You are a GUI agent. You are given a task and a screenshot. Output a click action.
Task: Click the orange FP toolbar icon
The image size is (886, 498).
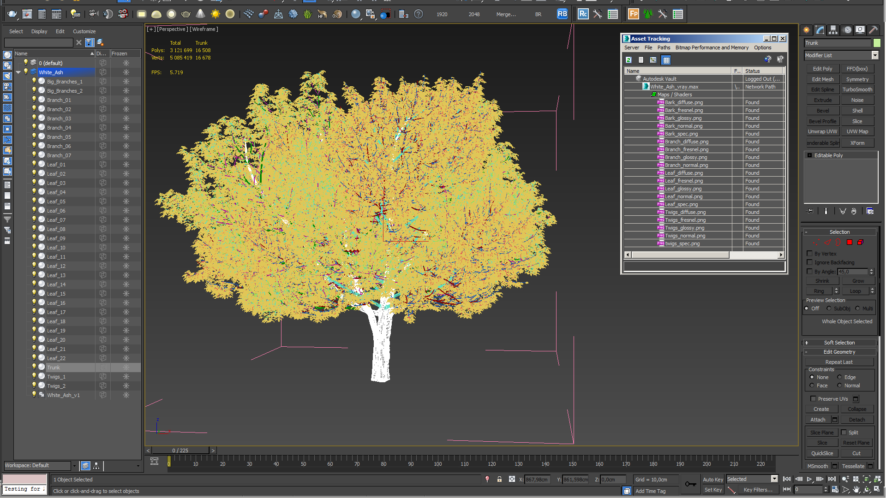(634, 14)
